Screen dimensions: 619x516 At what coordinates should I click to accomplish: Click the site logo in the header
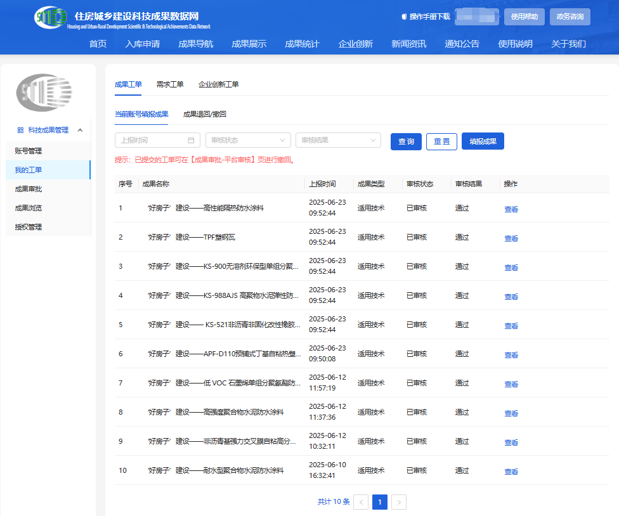[x=51, y=18]
